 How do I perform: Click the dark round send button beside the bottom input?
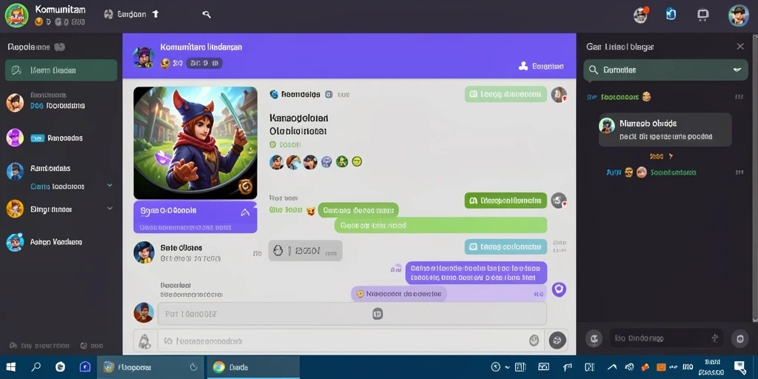coord(557,341)
